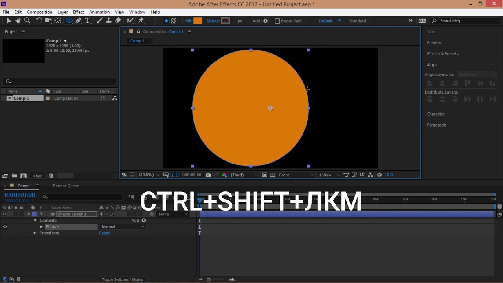This screenshot has width=503, height=283.
Task: Select the Pen tool
Action: coord(79,21)
